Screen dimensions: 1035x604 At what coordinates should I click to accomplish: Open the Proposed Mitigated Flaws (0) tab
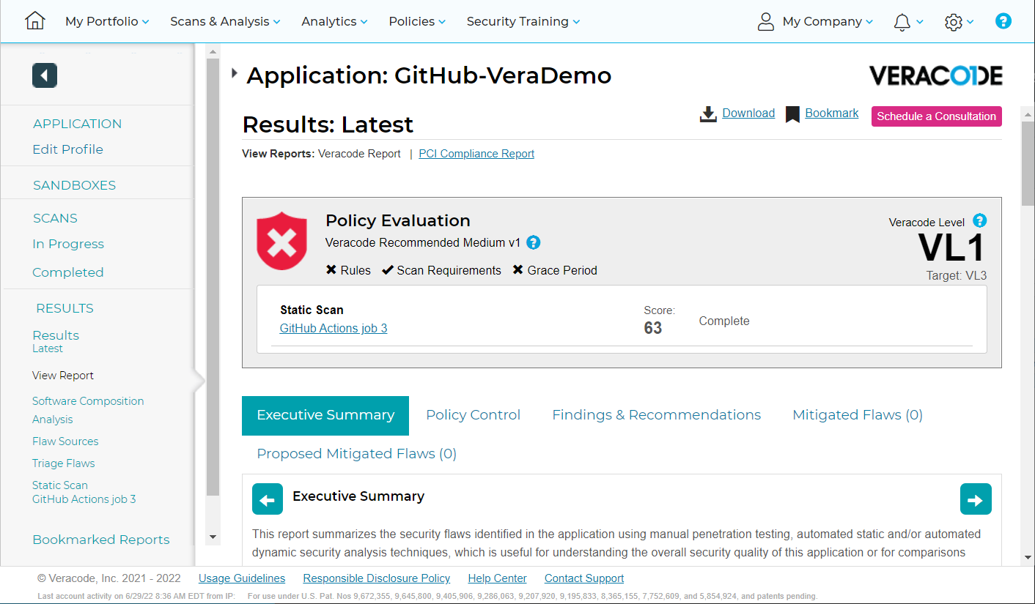point(356,454)
